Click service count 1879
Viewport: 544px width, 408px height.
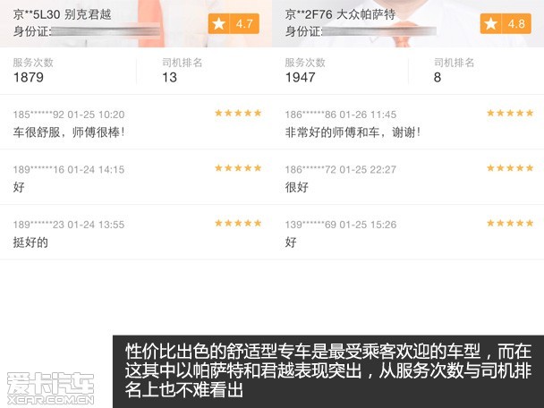[29, 77]
